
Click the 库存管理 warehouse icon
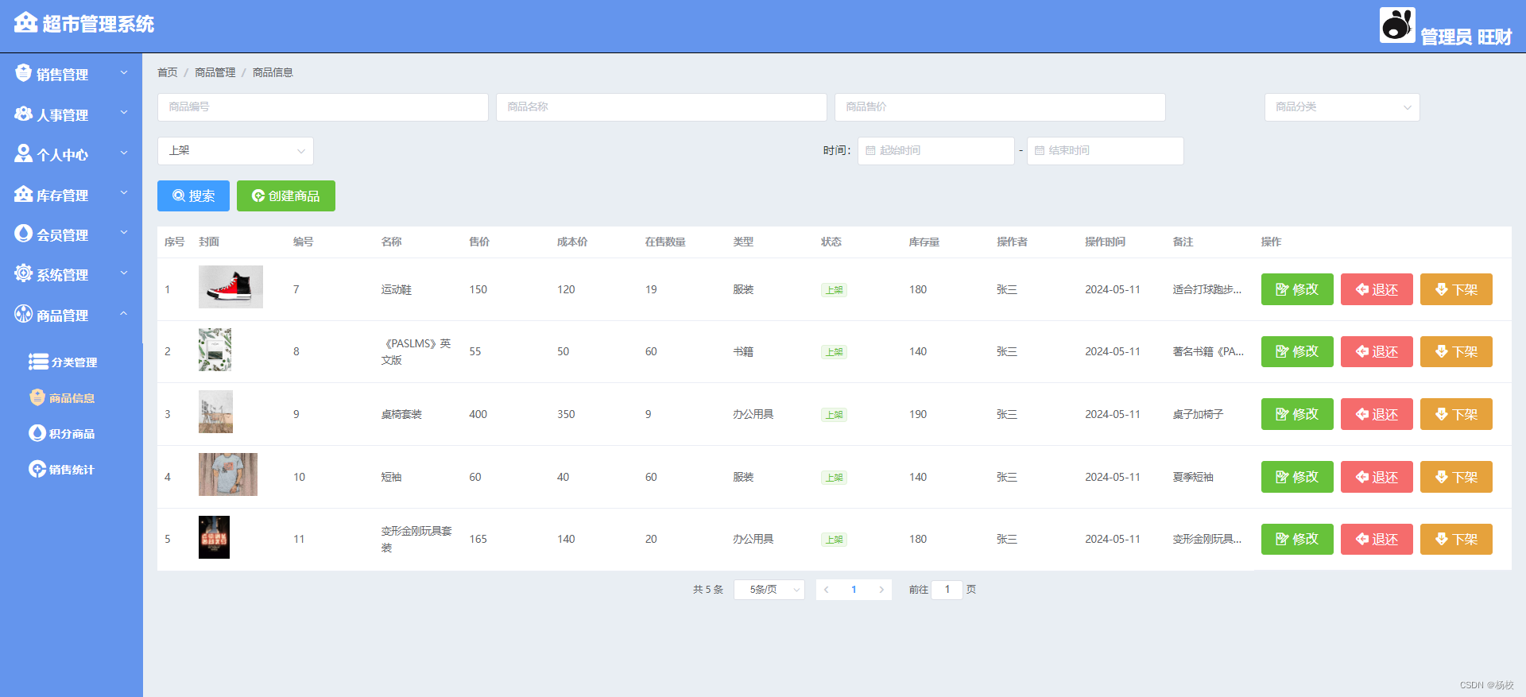tap(23, 194)
